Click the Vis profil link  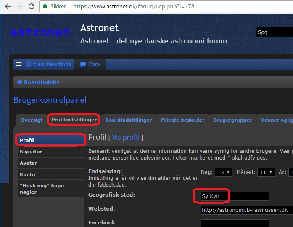126,138
